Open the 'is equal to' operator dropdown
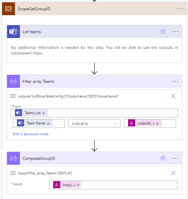This screenshot has height=199, width=188. [94, 123]
